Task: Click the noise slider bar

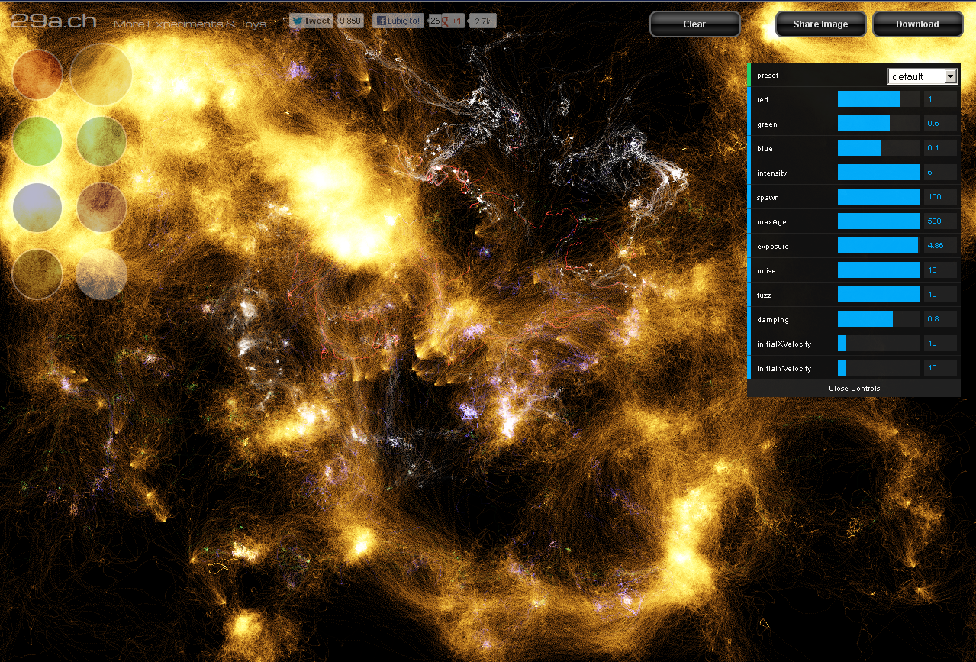Action: tap(879, 270)
